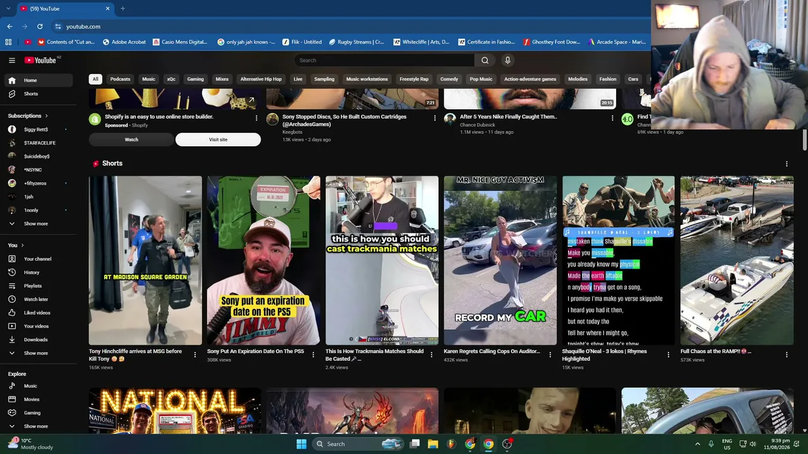Viewport: 808px width, 454px height.
Task: Open Playlists in the sidebar
Action: click(x=39, y=286)
